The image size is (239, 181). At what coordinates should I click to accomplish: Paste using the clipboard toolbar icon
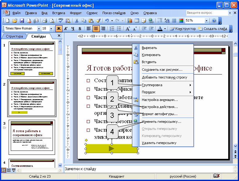click(91, 21)
